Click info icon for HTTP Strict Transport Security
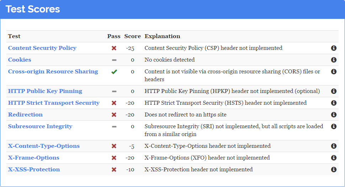Viewport: 345px width, 187px height. click(x=334, y=103)
